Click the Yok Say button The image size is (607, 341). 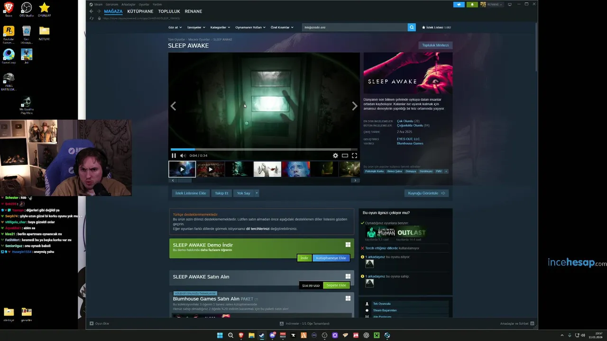coord(243,193)
